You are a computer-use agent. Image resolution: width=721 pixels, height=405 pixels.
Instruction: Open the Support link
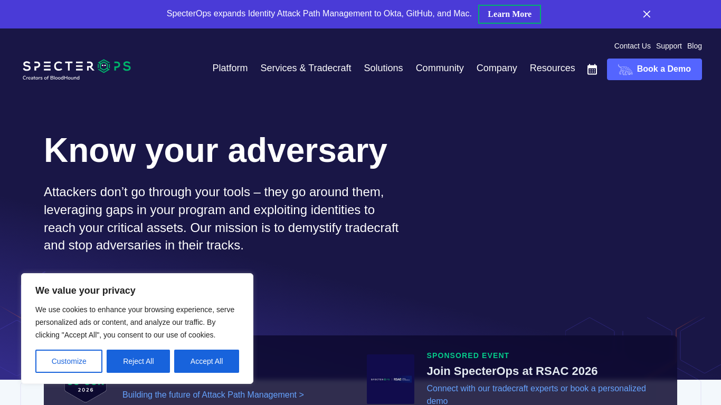click(669, 46)
